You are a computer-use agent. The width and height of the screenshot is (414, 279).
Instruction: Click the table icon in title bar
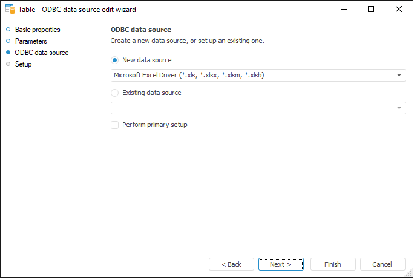coord(10,9)
